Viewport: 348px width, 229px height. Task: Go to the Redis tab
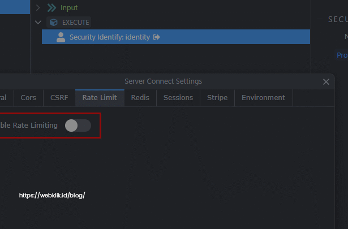(x=140, y=98)
